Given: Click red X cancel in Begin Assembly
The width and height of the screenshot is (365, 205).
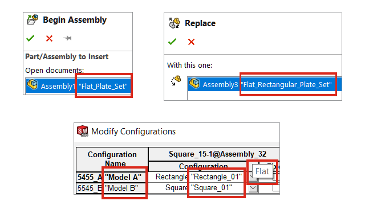Looking at the screenshot, I should [x=50, y=38].
